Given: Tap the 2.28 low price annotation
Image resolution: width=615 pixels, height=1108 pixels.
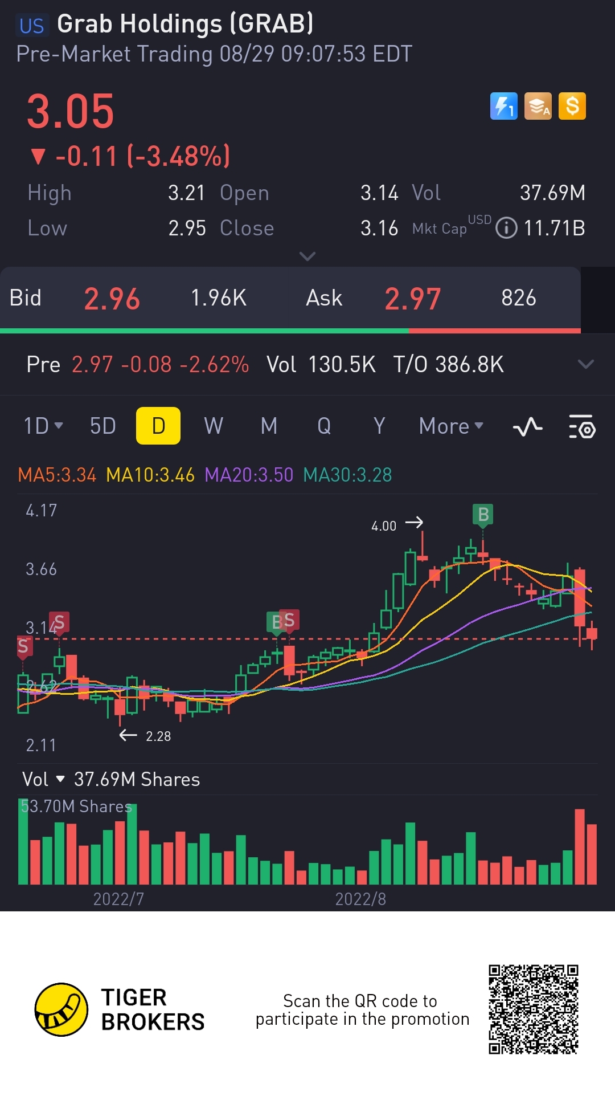Looking at the screenshot, I should (158, 736).
